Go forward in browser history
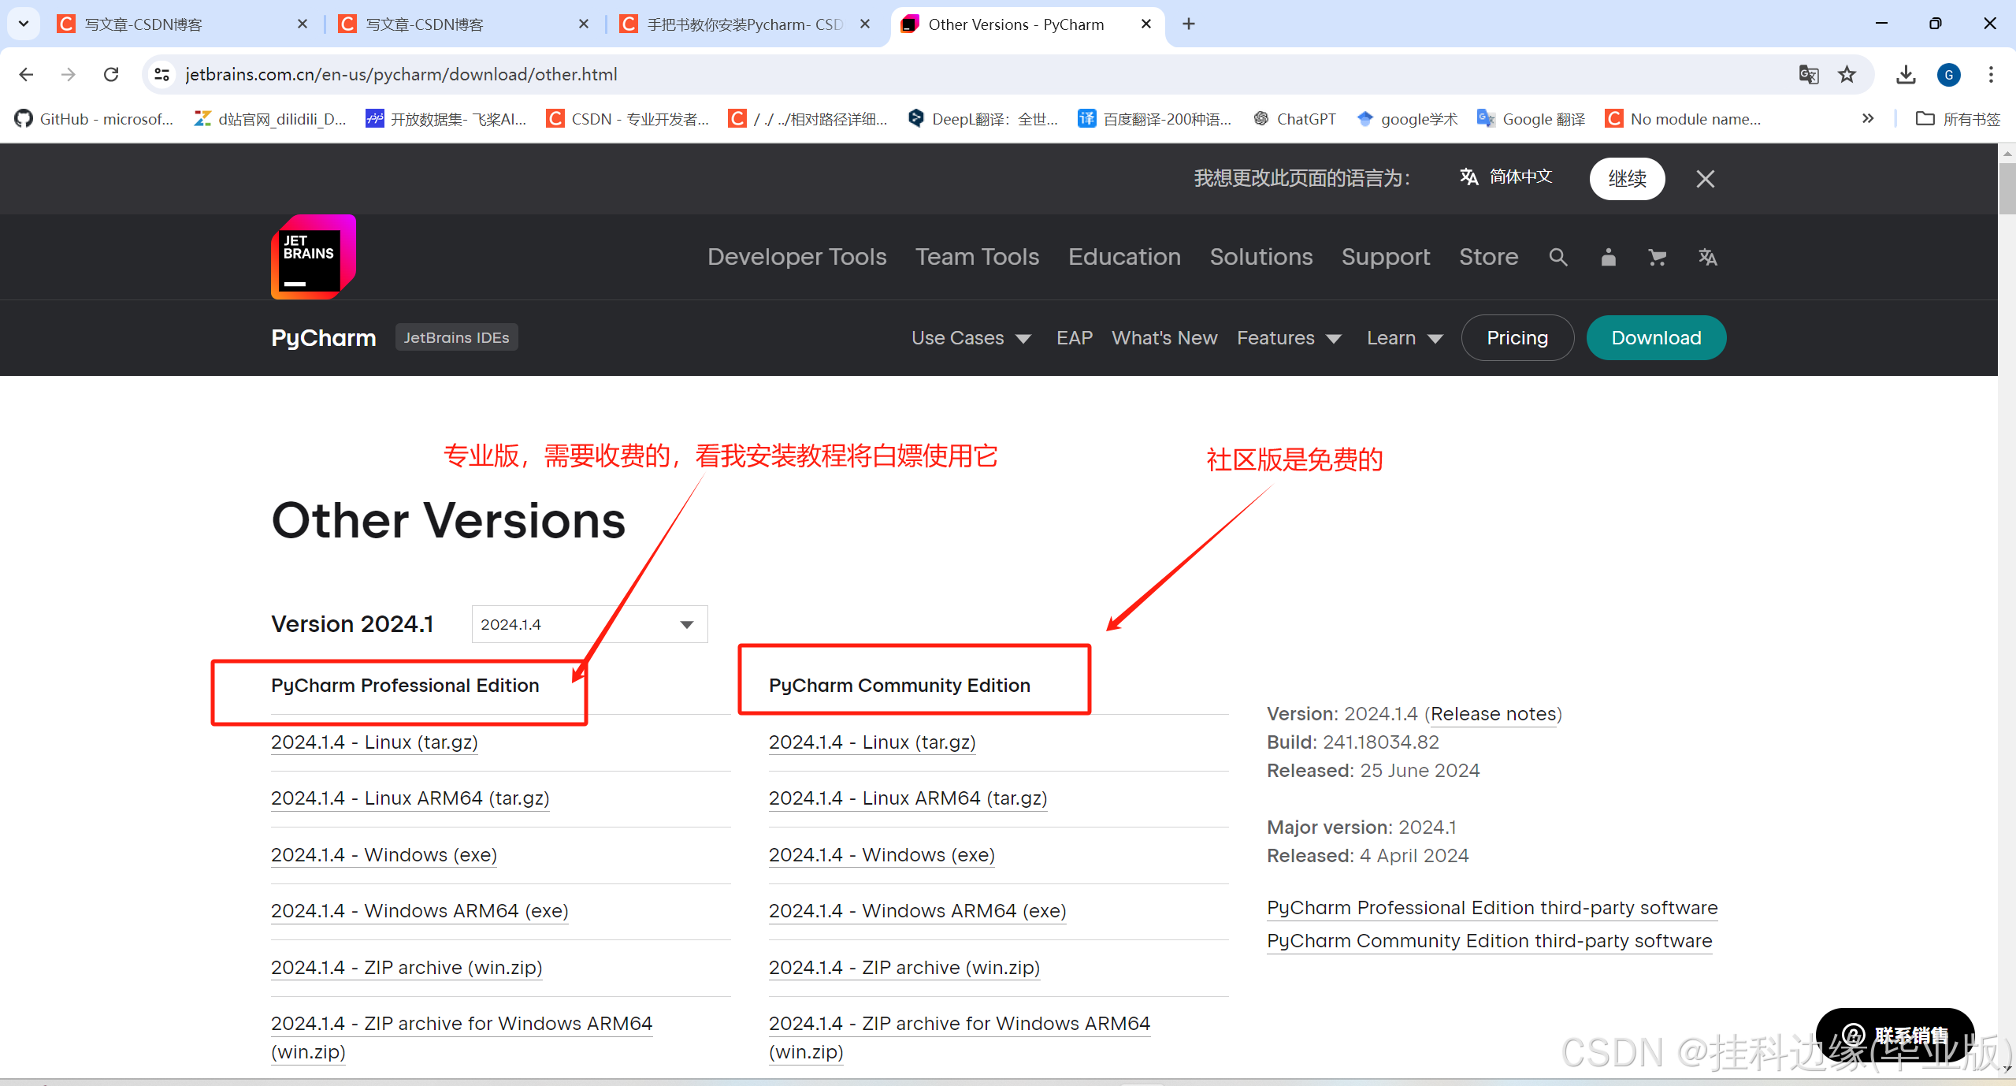This screenshot has width=2016, height=1086. pos(69,74)
